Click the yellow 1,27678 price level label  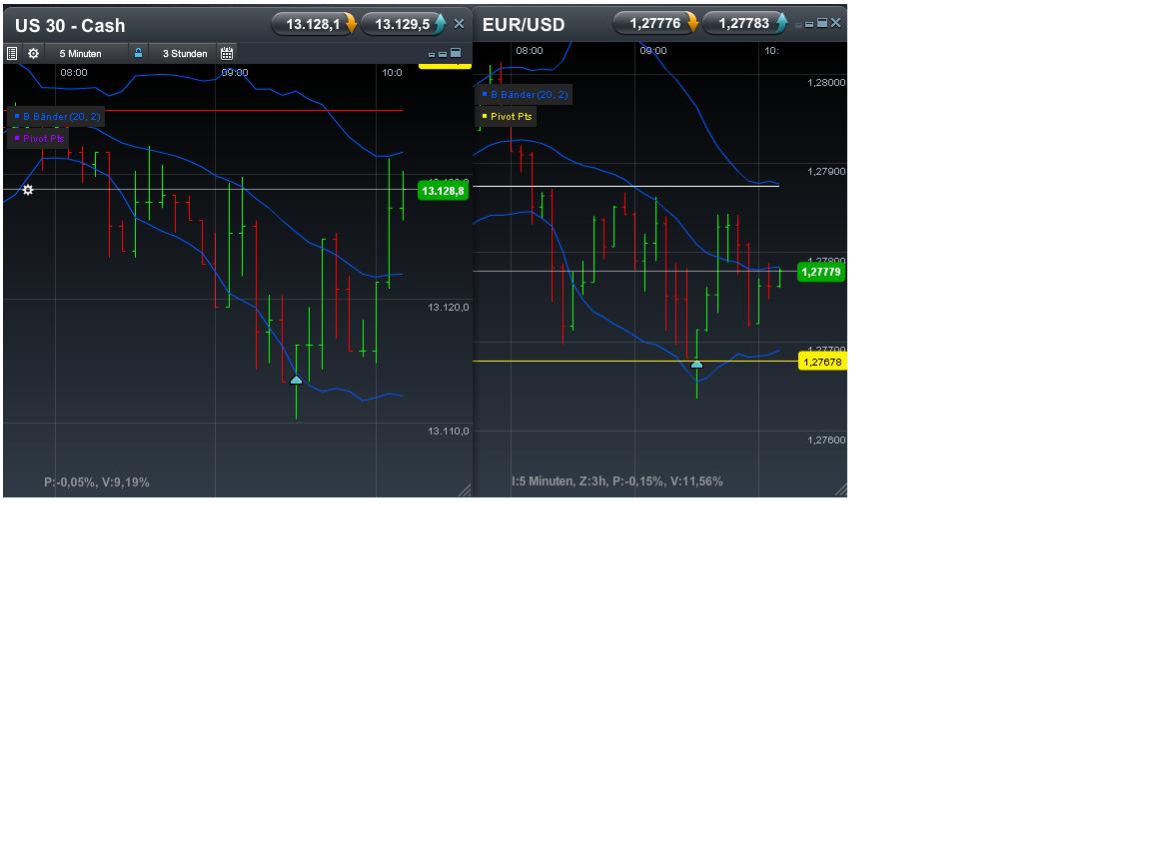[821, 362]
